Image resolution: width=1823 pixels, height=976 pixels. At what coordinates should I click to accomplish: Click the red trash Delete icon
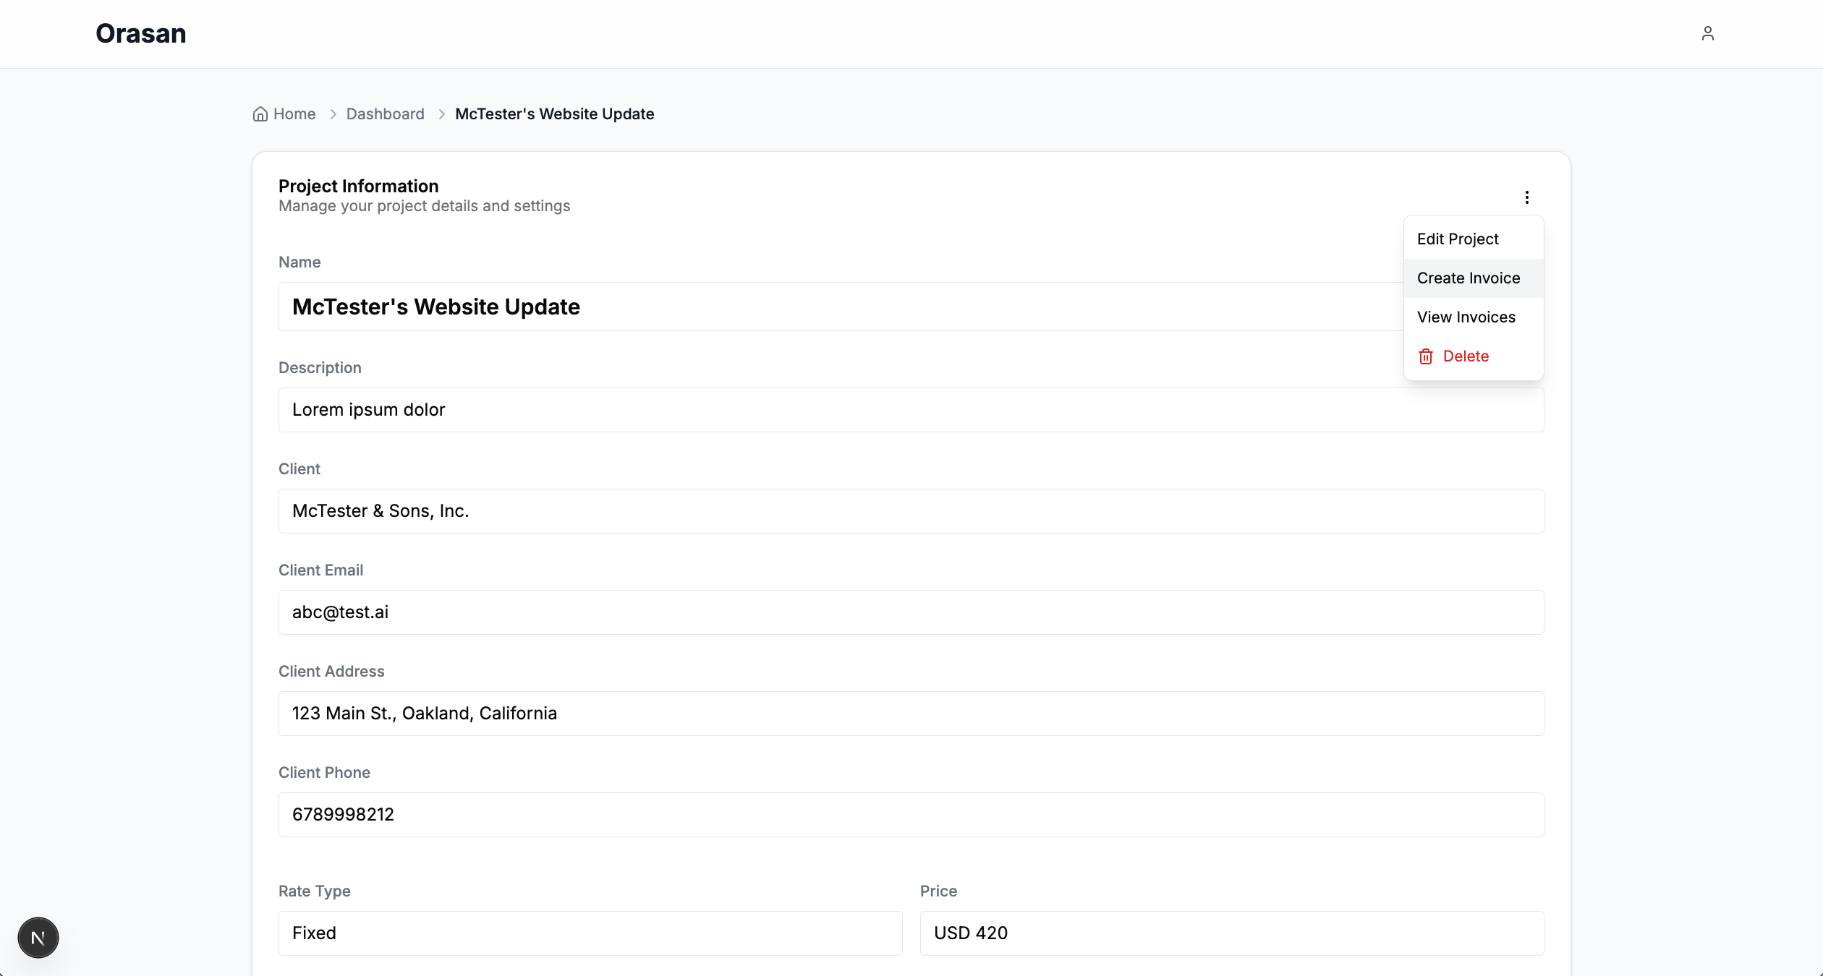click(x=1425, y=356)
